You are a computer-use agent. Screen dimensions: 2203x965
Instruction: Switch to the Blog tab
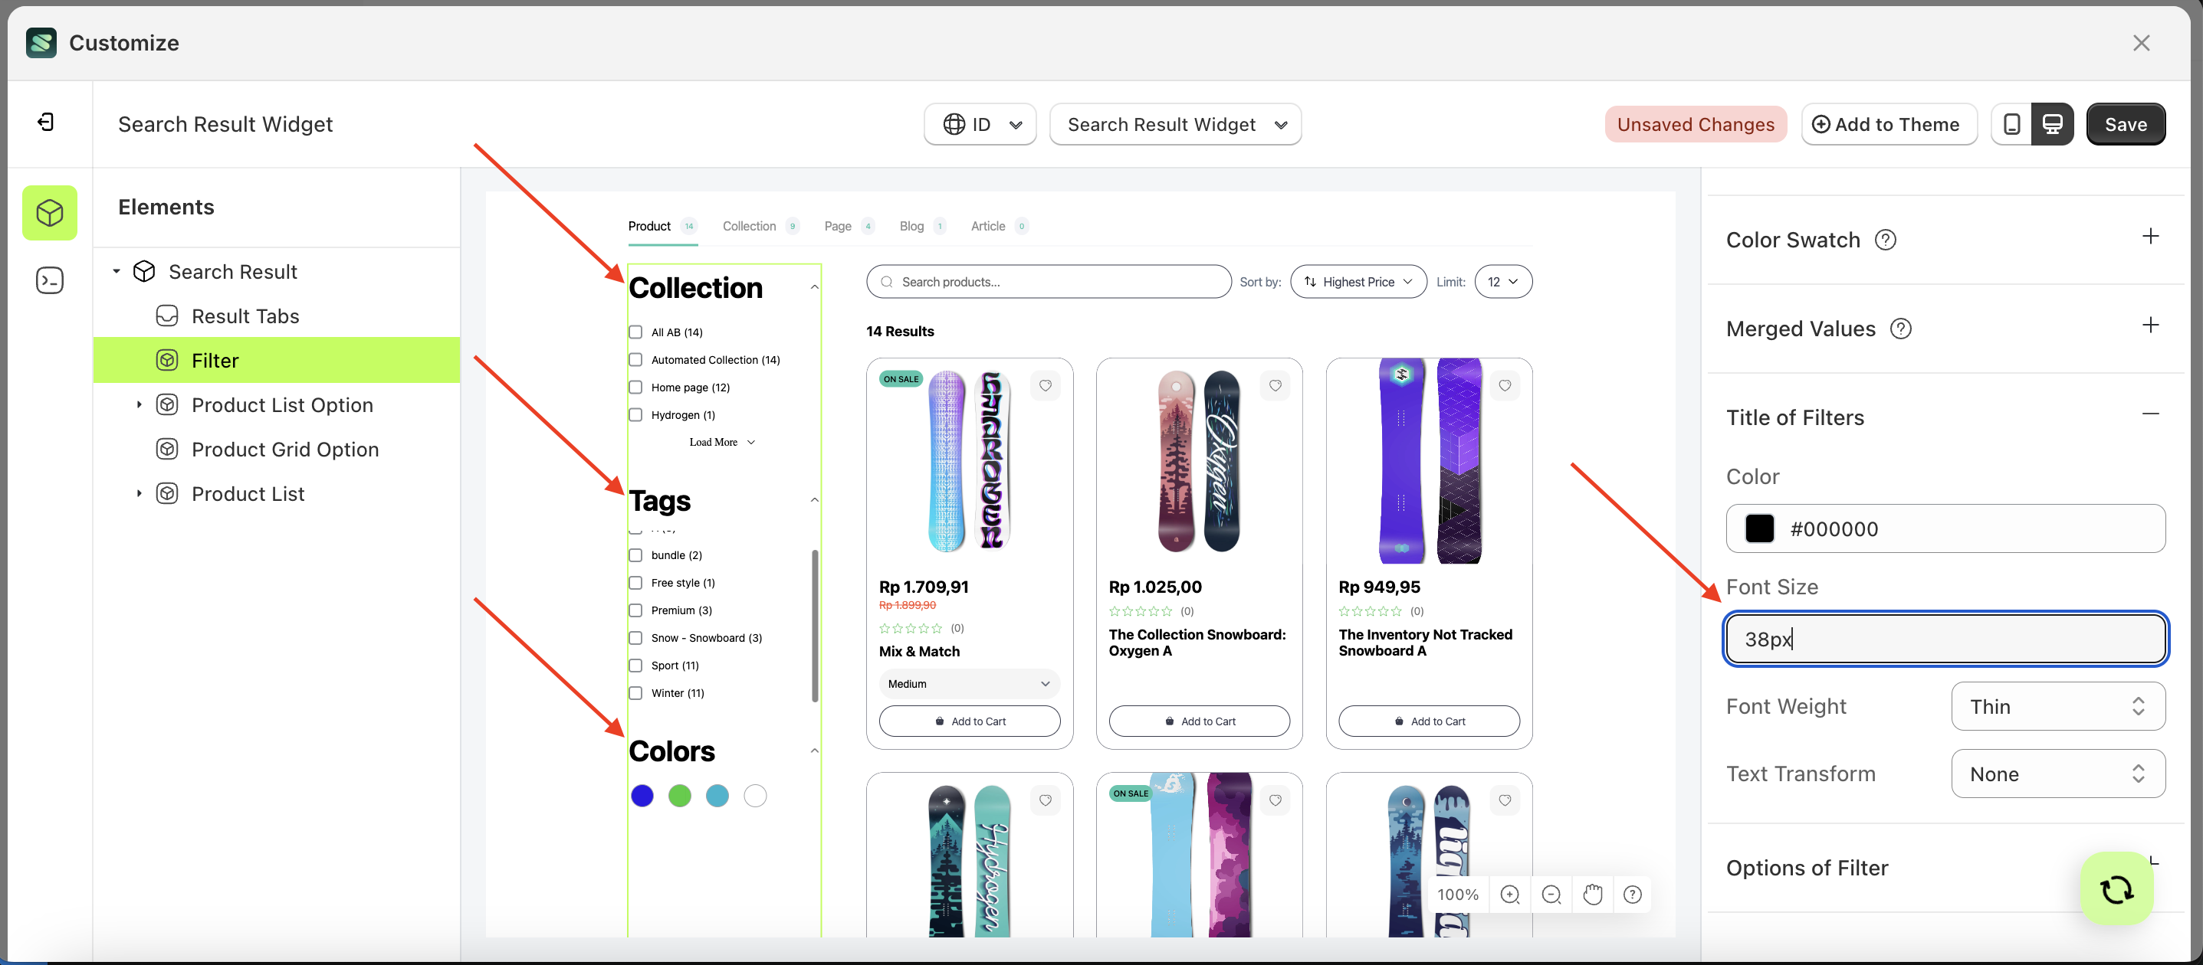point(911,226)
